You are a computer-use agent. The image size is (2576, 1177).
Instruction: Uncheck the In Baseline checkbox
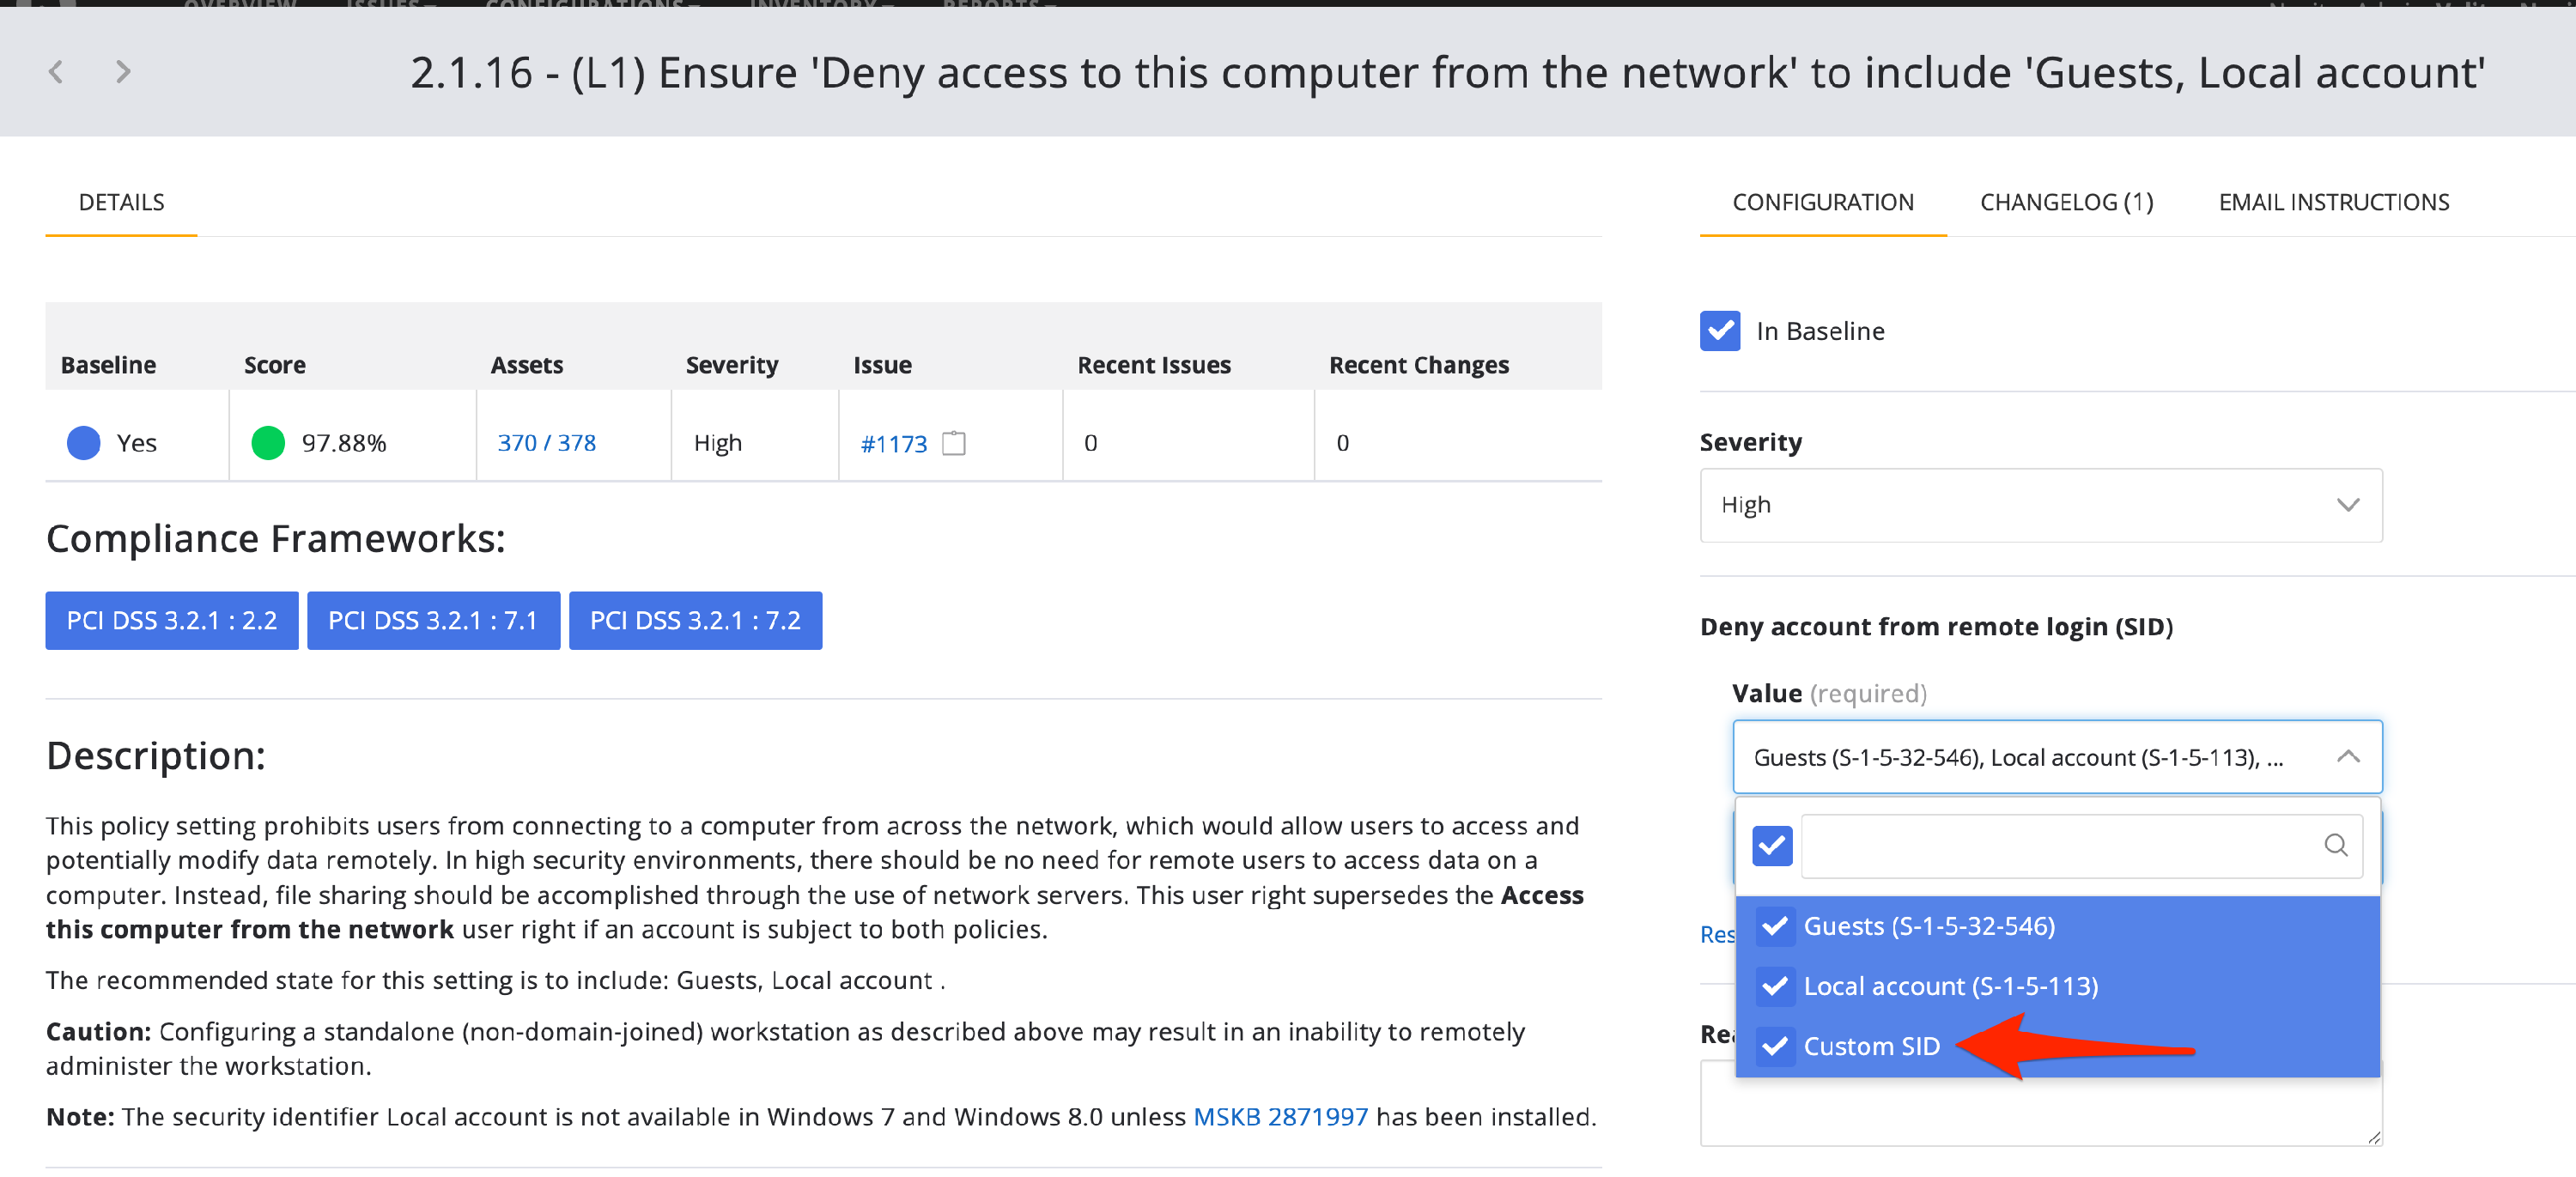(x=1719, y=331)
